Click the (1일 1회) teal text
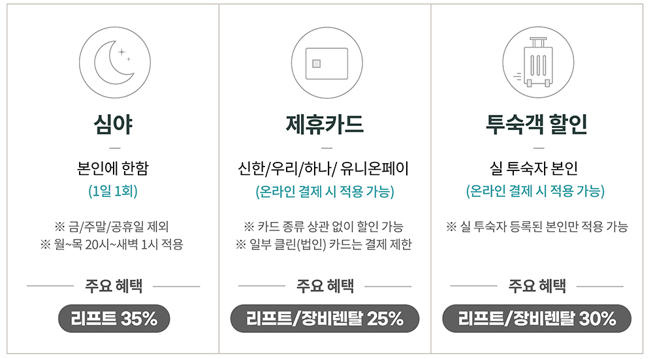 coord(113,192)
